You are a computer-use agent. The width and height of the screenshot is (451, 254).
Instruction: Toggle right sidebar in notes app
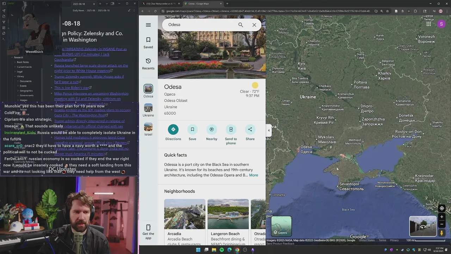[x=112, y=4]
